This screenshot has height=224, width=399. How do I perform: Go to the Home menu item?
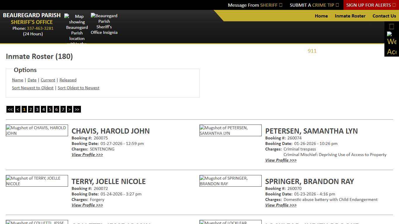click(321, 16)
